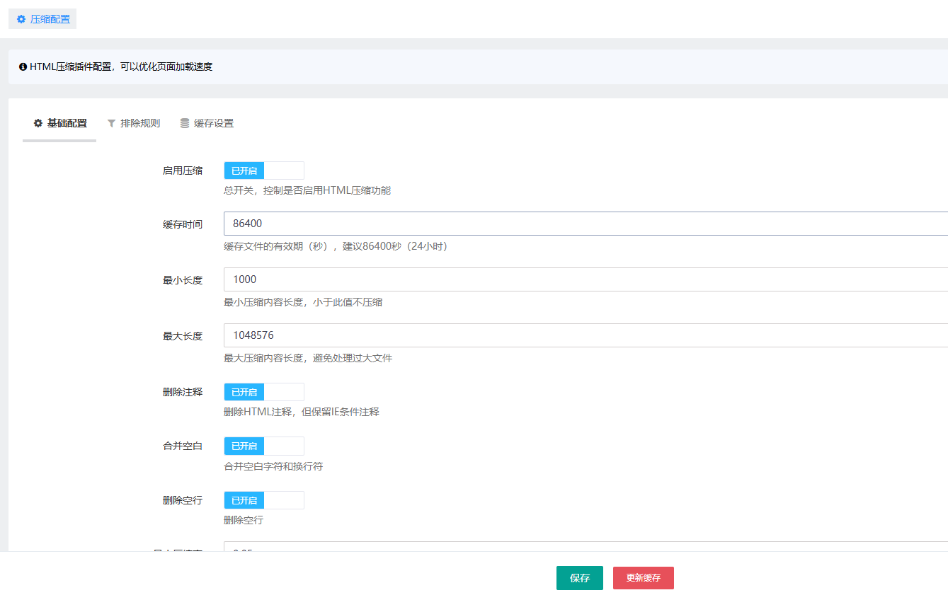Click the 最小长度 label
This screenshot has width=948, height=595.
[183, 280]
